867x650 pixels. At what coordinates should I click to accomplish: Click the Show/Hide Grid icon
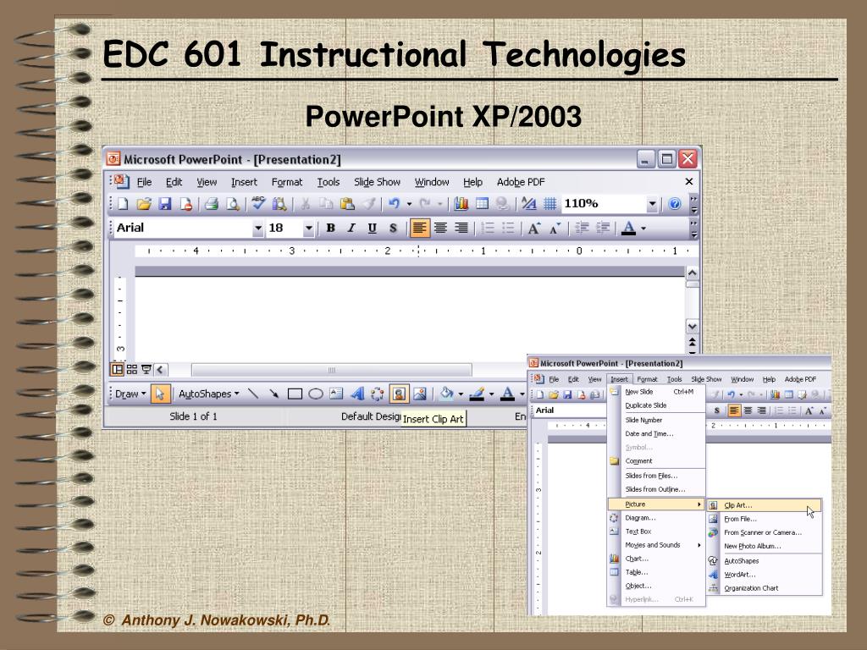[x=549, y=204]
